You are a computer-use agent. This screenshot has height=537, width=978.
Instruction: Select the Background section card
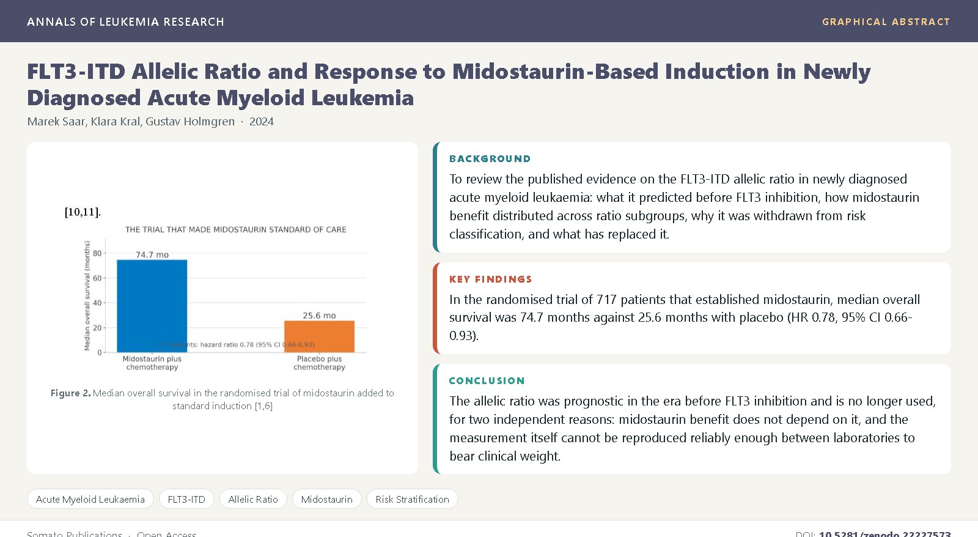pyautogui.click(x=692, y=197)
